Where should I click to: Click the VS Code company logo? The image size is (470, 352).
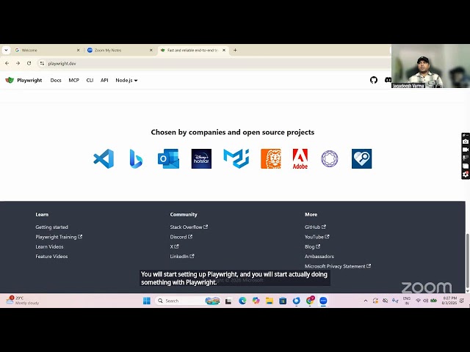point(104,158)
